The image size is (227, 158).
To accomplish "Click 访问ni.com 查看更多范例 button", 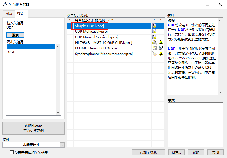I will point(33,128).
